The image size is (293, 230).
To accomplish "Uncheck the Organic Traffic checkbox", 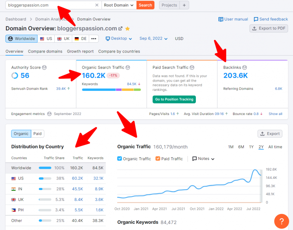I will [x=119, y=159].
